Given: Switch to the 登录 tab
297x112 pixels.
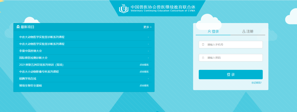Looking at the screenshot, I should pyautogui.click(x=213, y=31).
